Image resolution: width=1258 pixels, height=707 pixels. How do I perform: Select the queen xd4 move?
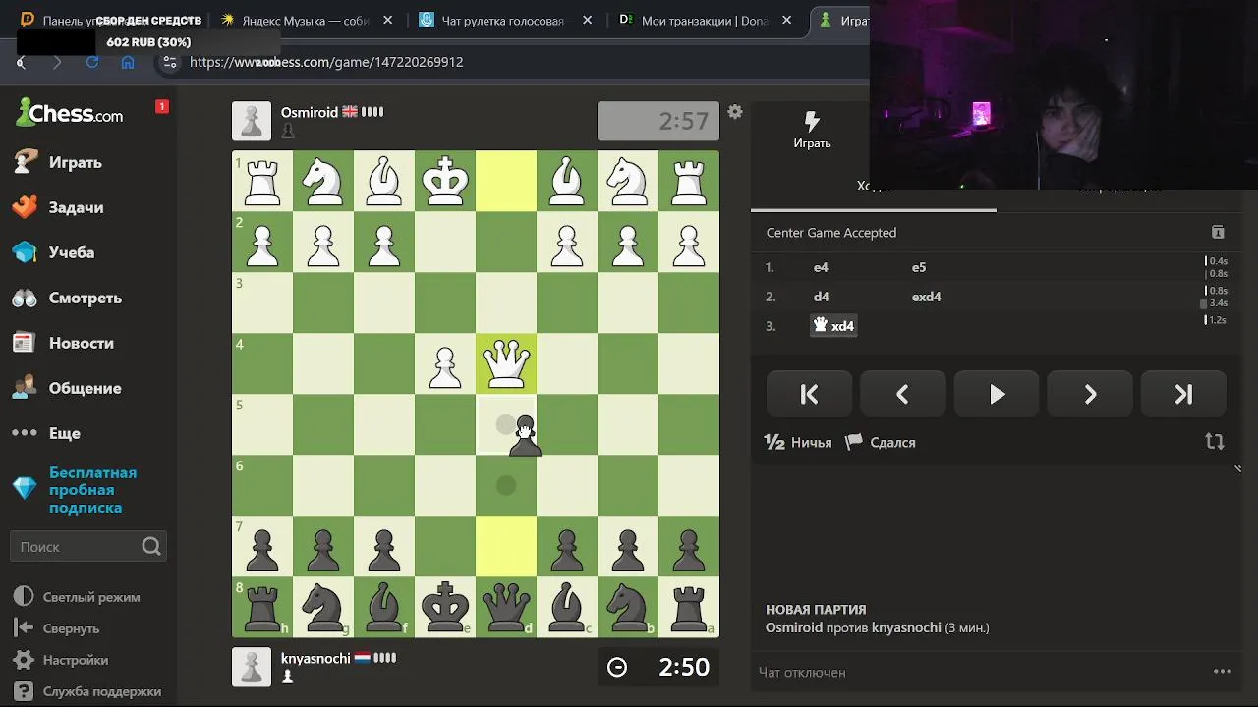(833, 326)
